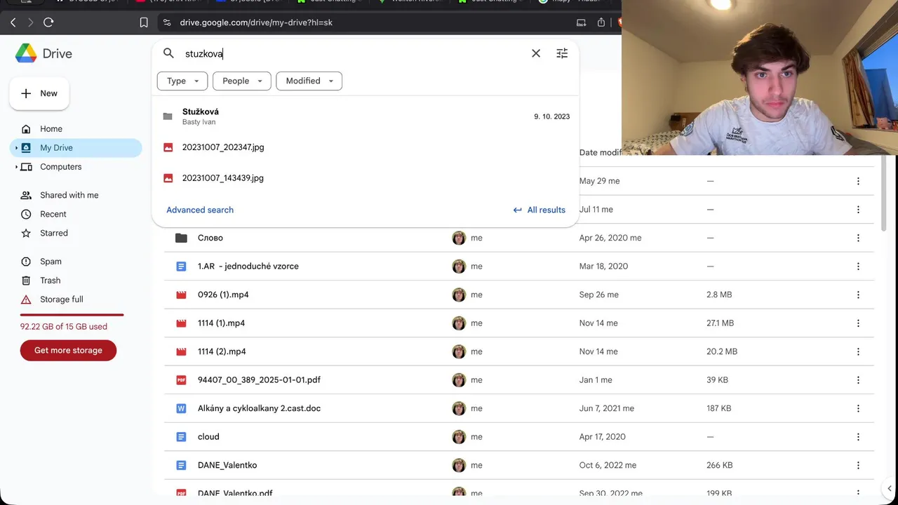Image resolution: width=898 pixels, height=505 pixels.
Task: Select My Drive in sidebar
Action: point(76,148)
